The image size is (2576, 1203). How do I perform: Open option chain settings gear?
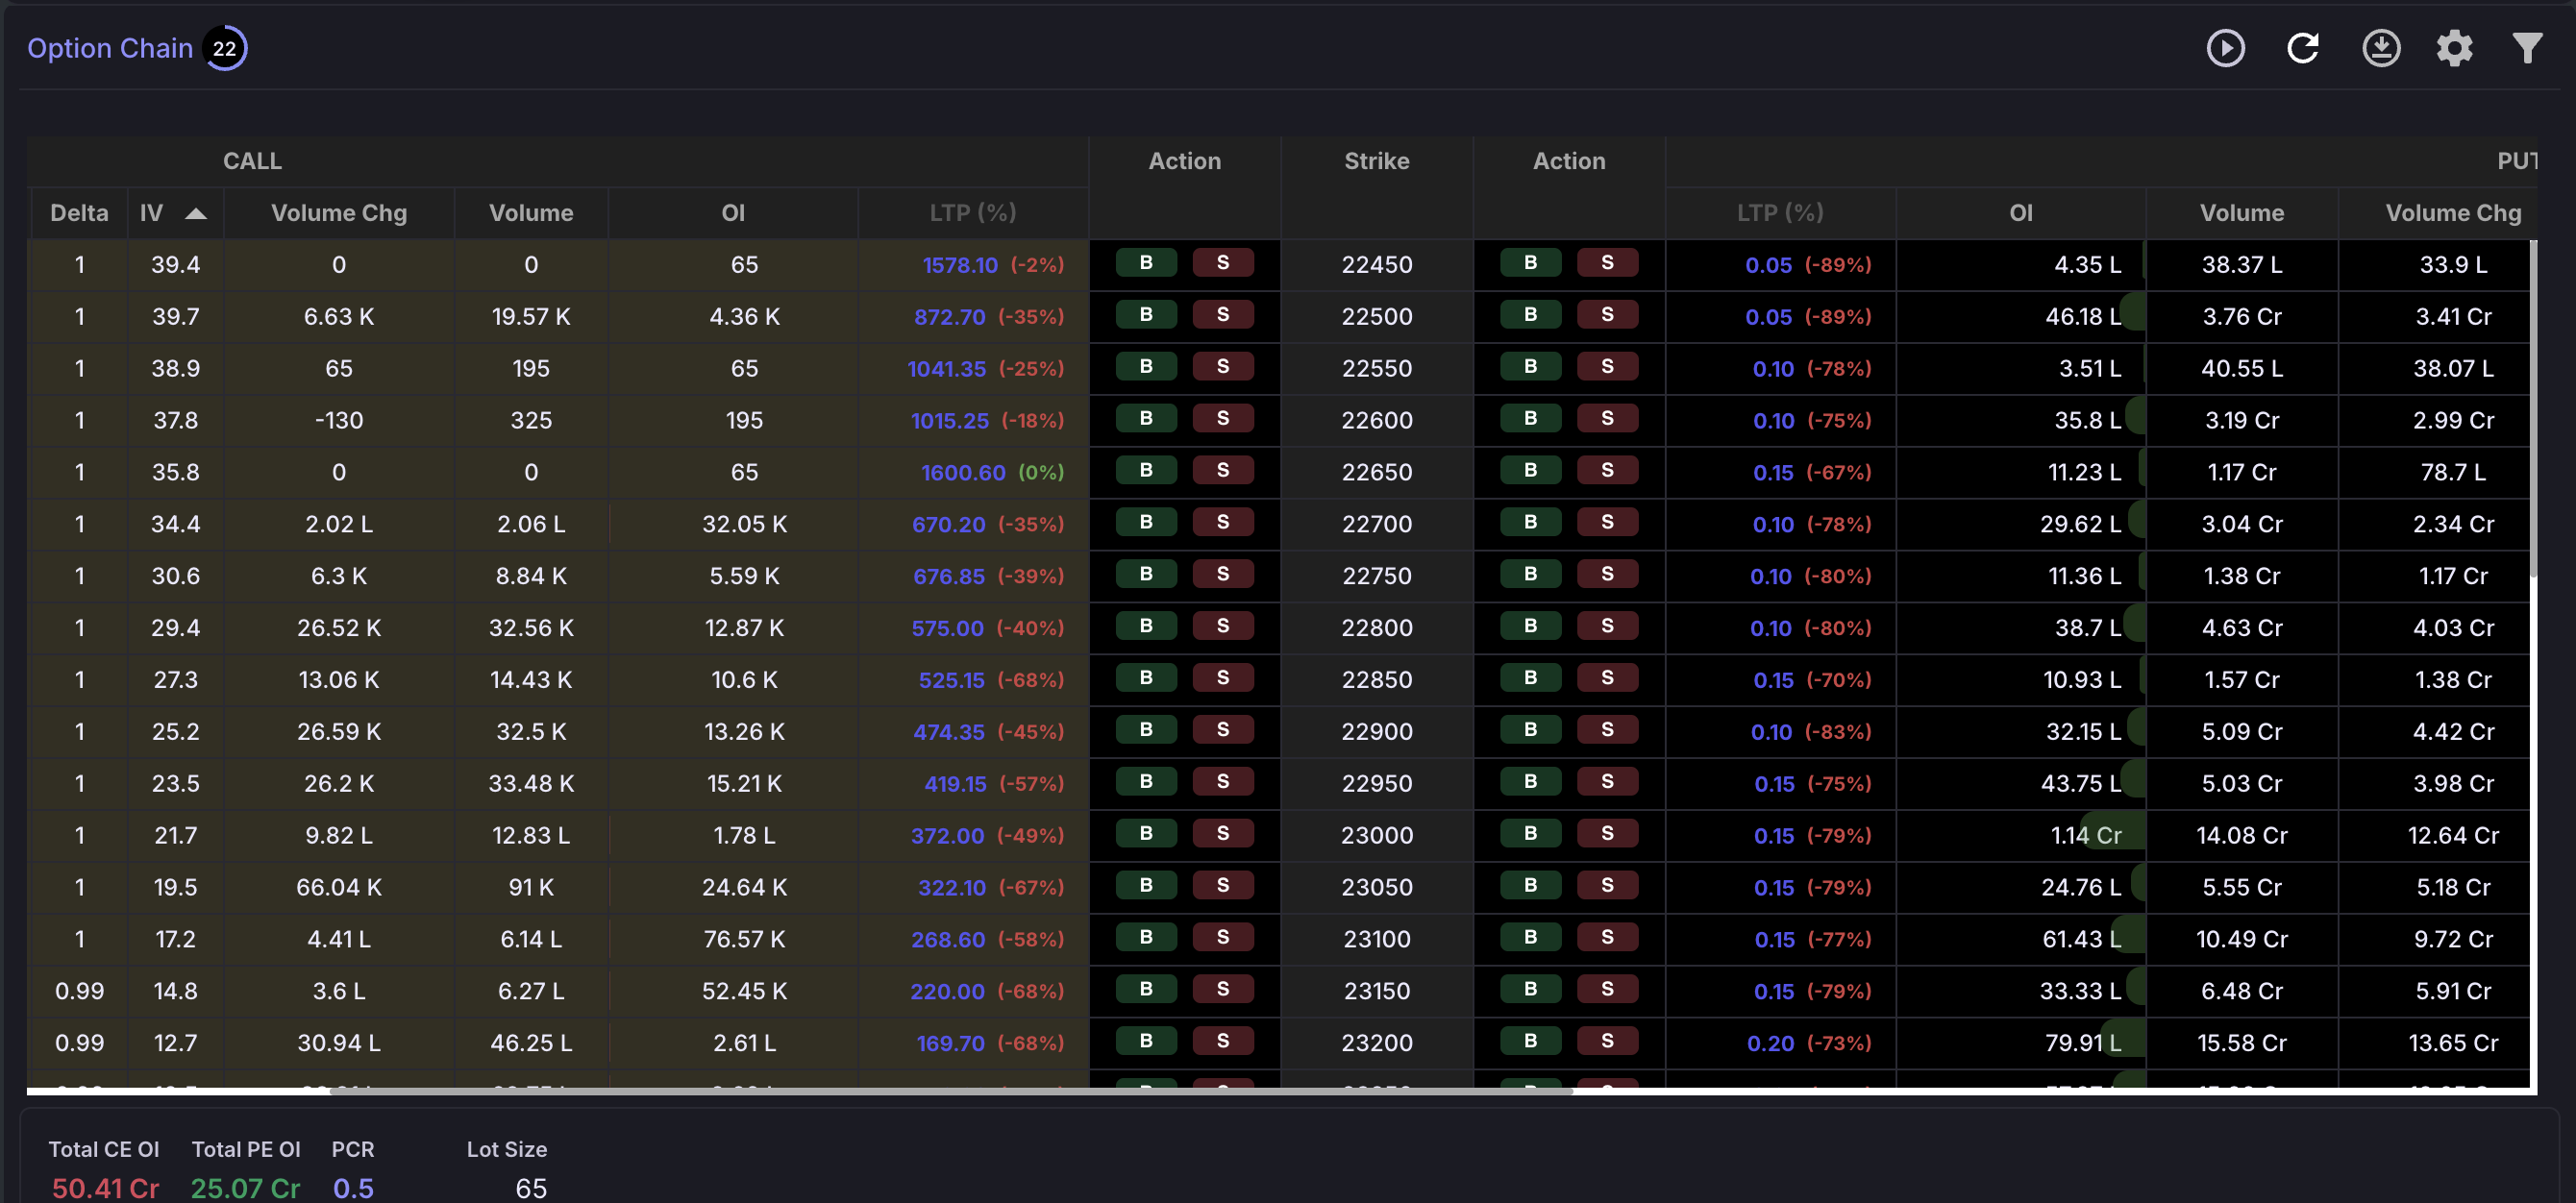tap(2454, 48)
